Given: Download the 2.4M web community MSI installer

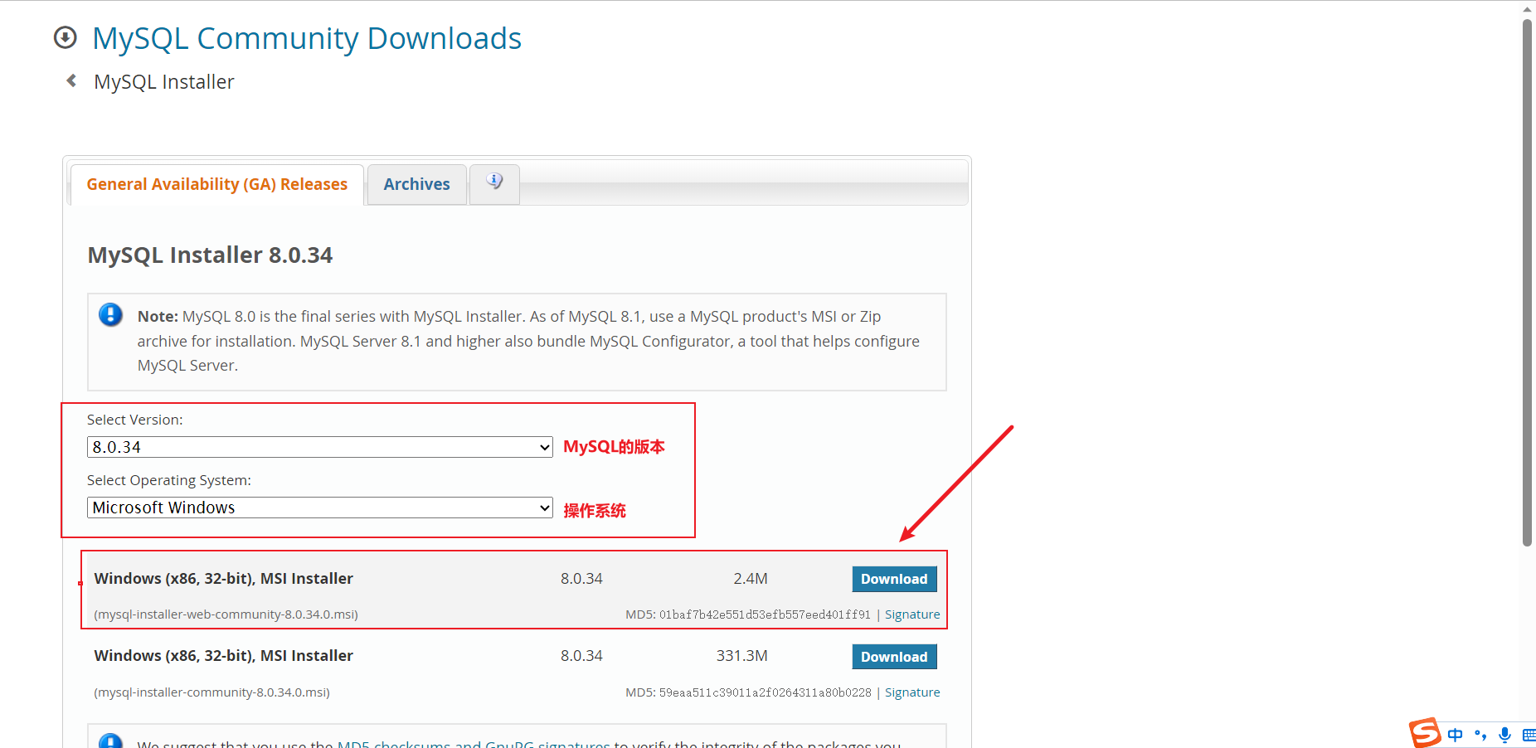Looking at the screenshot, I should click(x=894, y=579).
